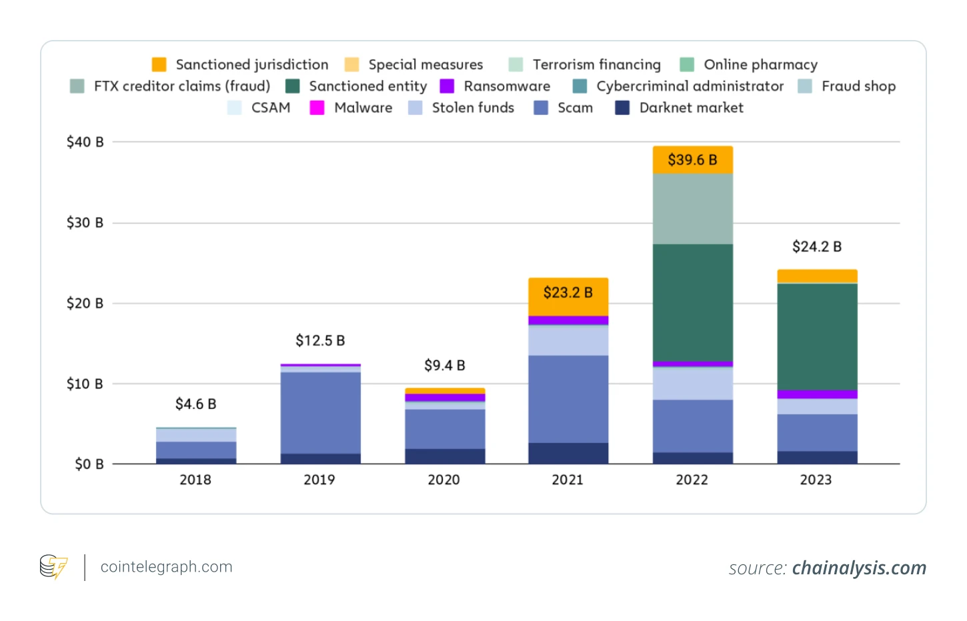The width and height of the screenshot is (967, 621).
Task: Click the Sanctioned jurisdiction orange legend swatch
Action: click(x=159, y=65)
